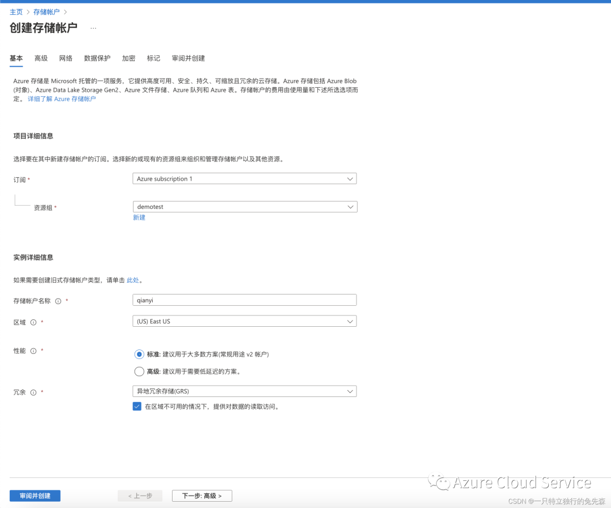Click the info icon next to 冗余
Viewport: 611px width, 508px height.
[33, 392]
